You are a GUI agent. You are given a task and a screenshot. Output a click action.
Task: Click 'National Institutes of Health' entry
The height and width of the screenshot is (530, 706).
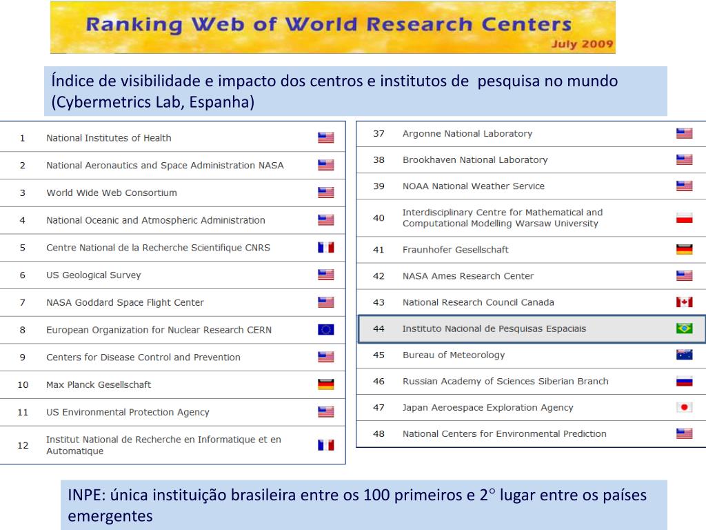click(108, 138)
